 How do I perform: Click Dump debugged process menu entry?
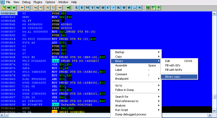click(x=131, y=114)
